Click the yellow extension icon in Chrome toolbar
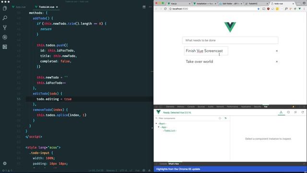This screenshot has height=173, width=307. point(277,9)
